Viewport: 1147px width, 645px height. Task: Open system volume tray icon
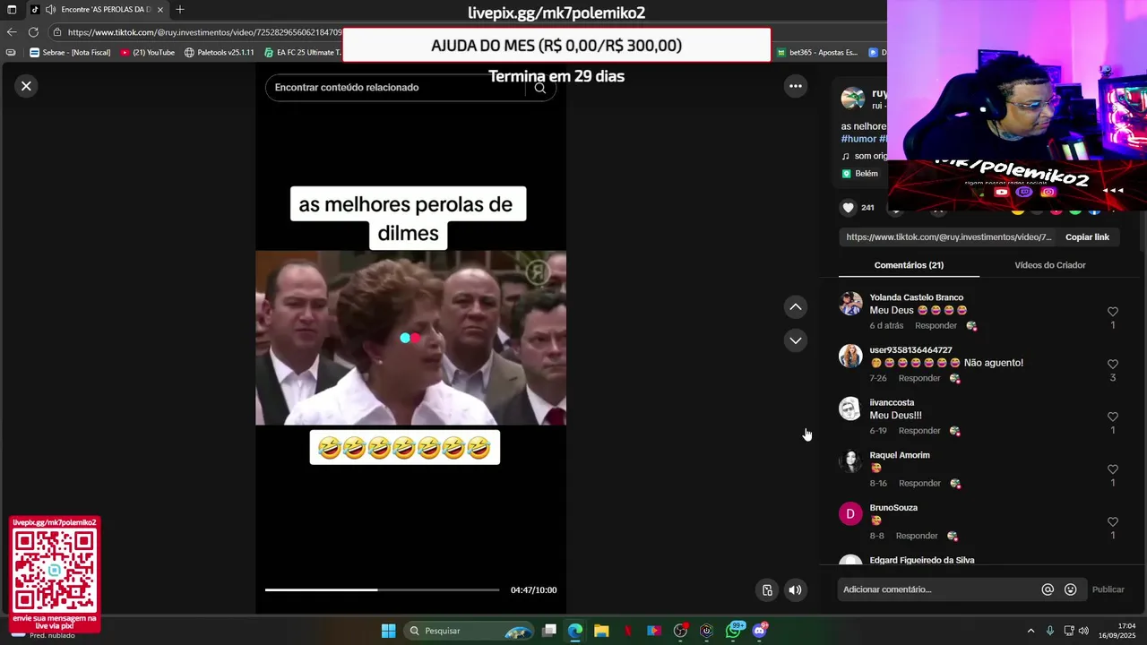(1084, 631)
